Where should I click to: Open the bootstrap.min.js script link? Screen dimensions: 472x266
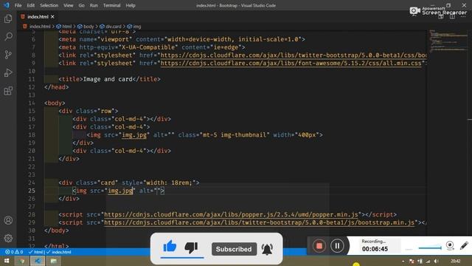click(259, 222)
